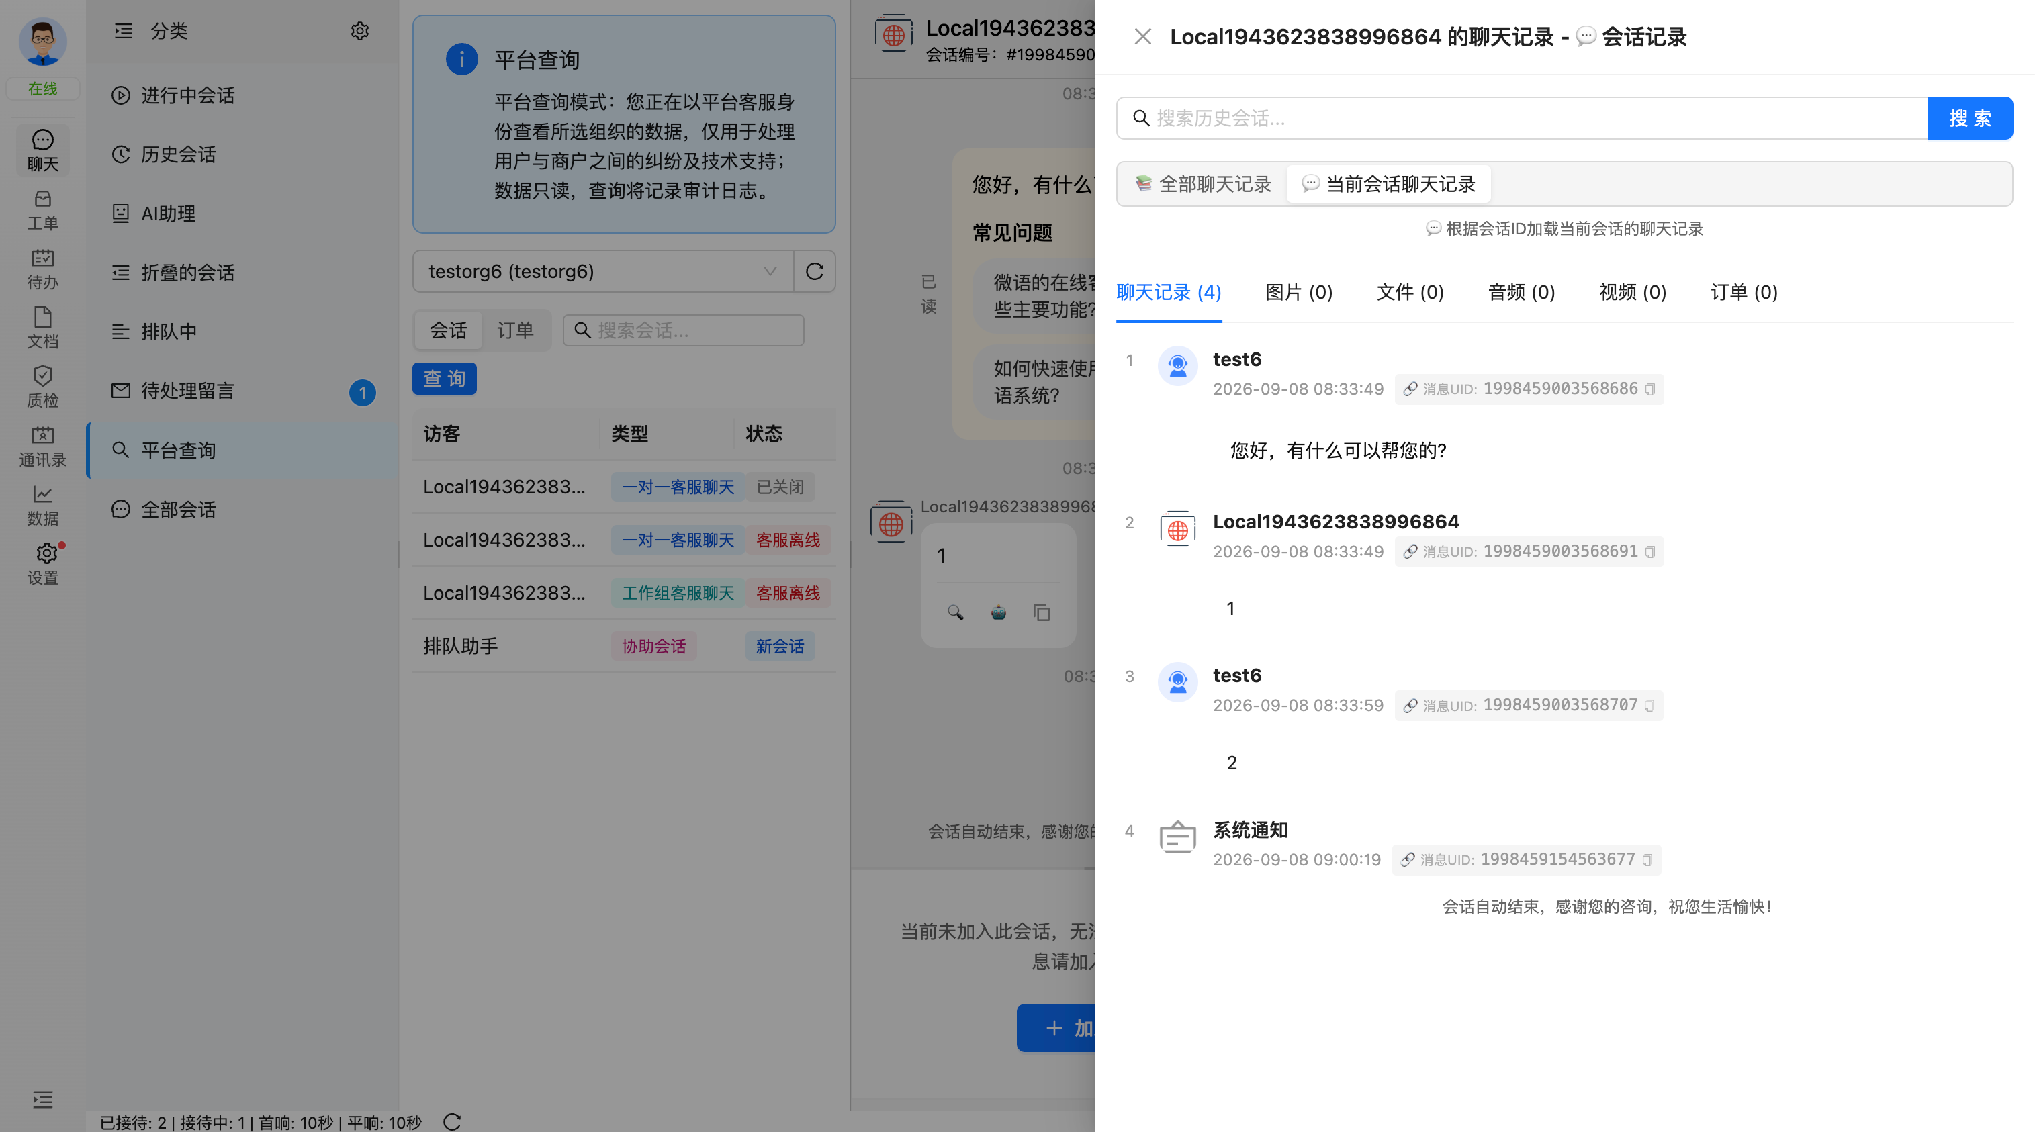The width and height of the screenshot is (2035, 1132).
Task: Select the 会话 segment in query panel
Action: (x=448, y=330)
